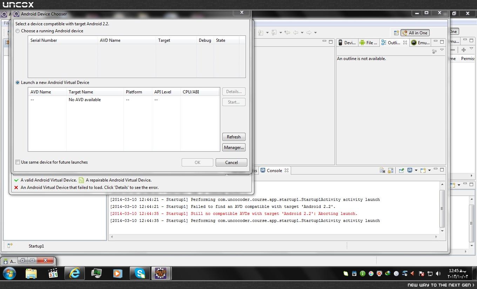
Task: Launch Media Player Classic from taskbar
Action: pyautogui.click(x=53, y=273)
